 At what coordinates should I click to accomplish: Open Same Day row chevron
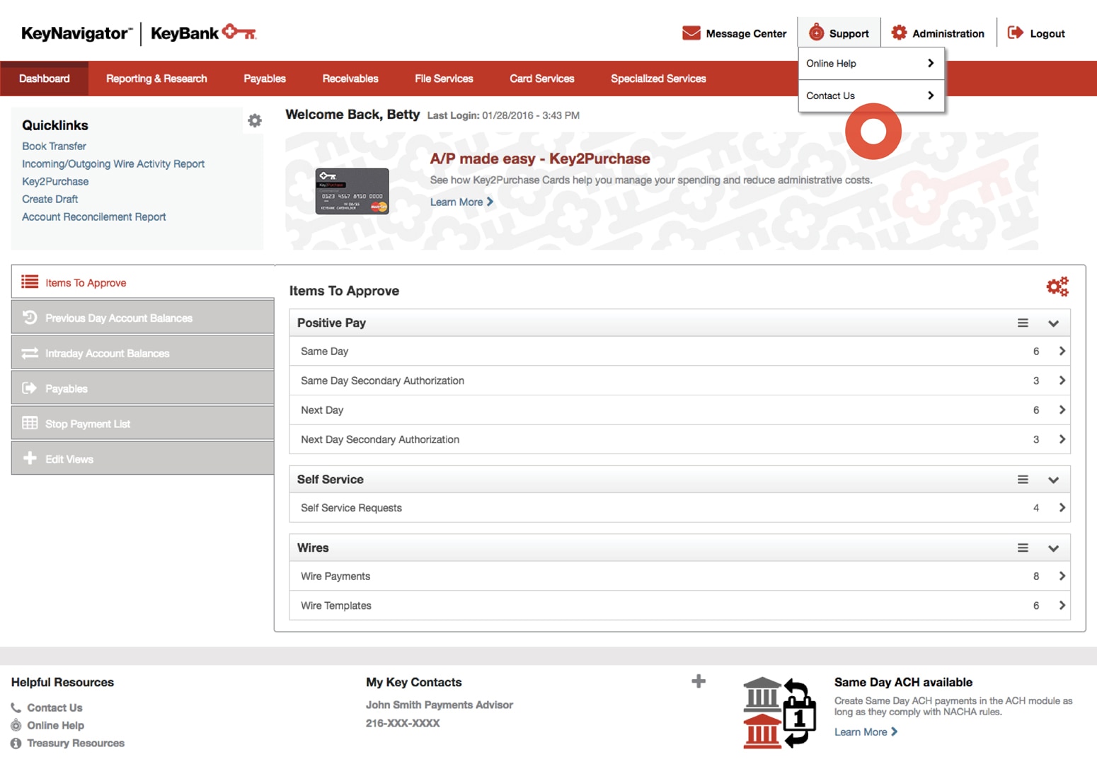coord(1062,351)
